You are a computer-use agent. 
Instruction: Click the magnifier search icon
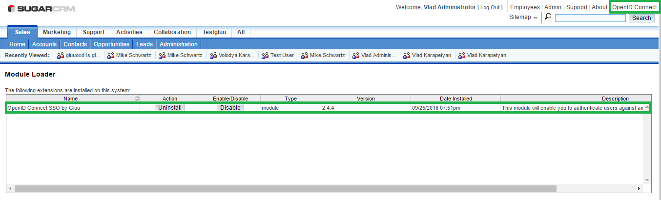(x=548, y=17)
